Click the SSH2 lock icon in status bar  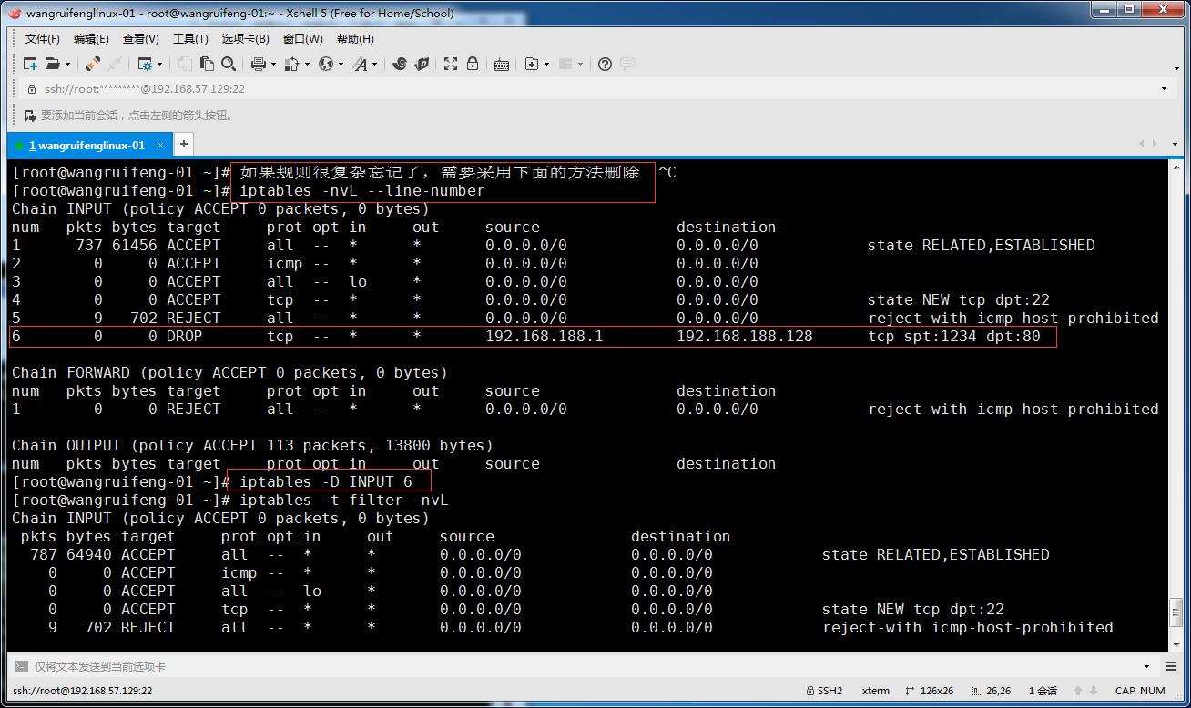point(810,691)
